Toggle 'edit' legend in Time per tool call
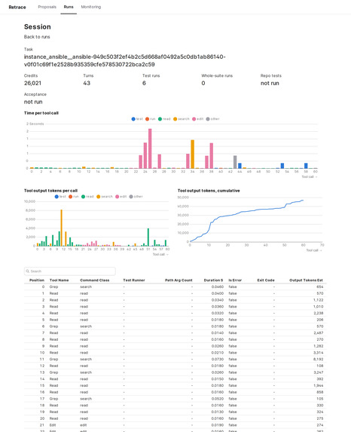Viewport: 351px width, 432px height. [197, 119]
